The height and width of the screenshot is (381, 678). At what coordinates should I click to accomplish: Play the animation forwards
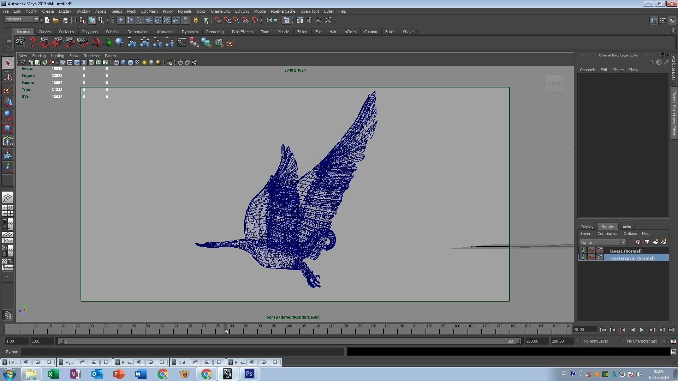(x=642, y=330)
